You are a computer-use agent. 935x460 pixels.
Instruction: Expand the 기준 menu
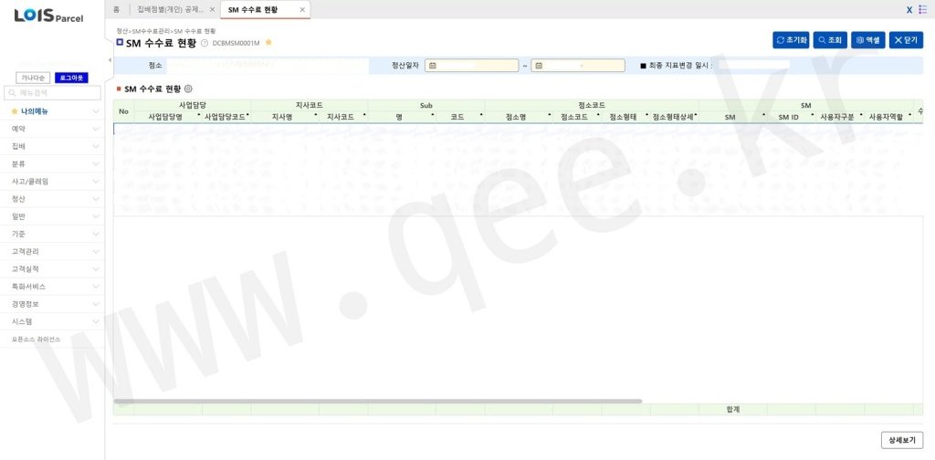pos(52,234)
